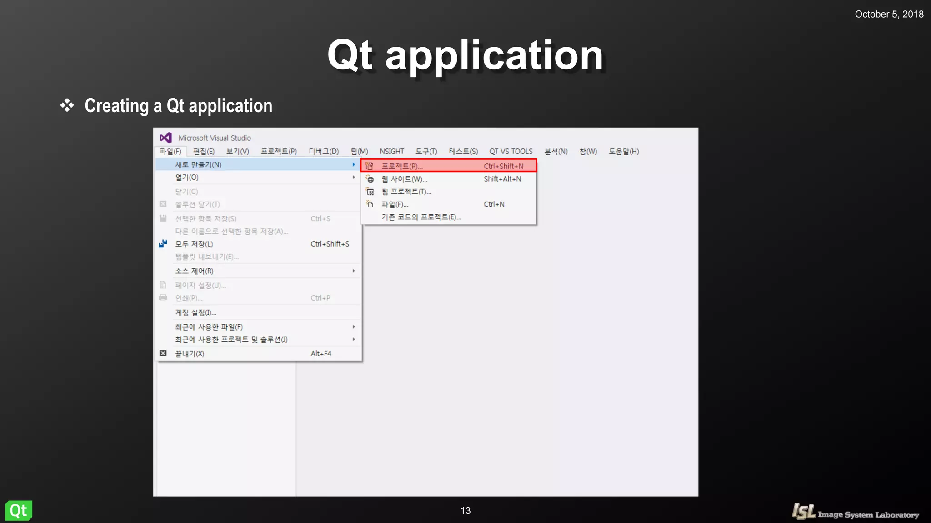
Task: Click the new file icon in submenu
Action: tap(370, 204)
